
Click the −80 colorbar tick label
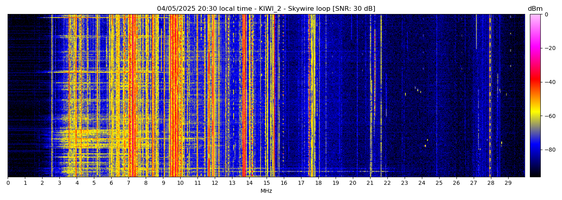(x=548, y=150)
